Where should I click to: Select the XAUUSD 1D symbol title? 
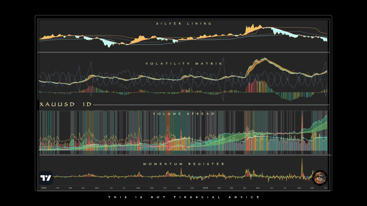[66, 104]
